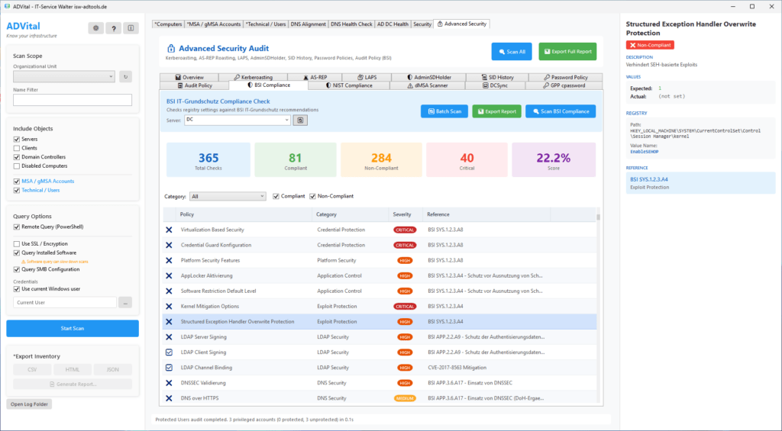
Task: Open the DCSync sub-tab
Action: (495, 85)
